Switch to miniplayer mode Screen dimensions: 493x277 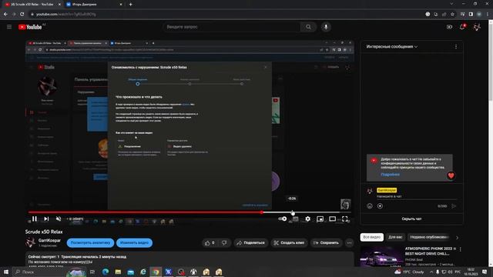coord(320,219)
